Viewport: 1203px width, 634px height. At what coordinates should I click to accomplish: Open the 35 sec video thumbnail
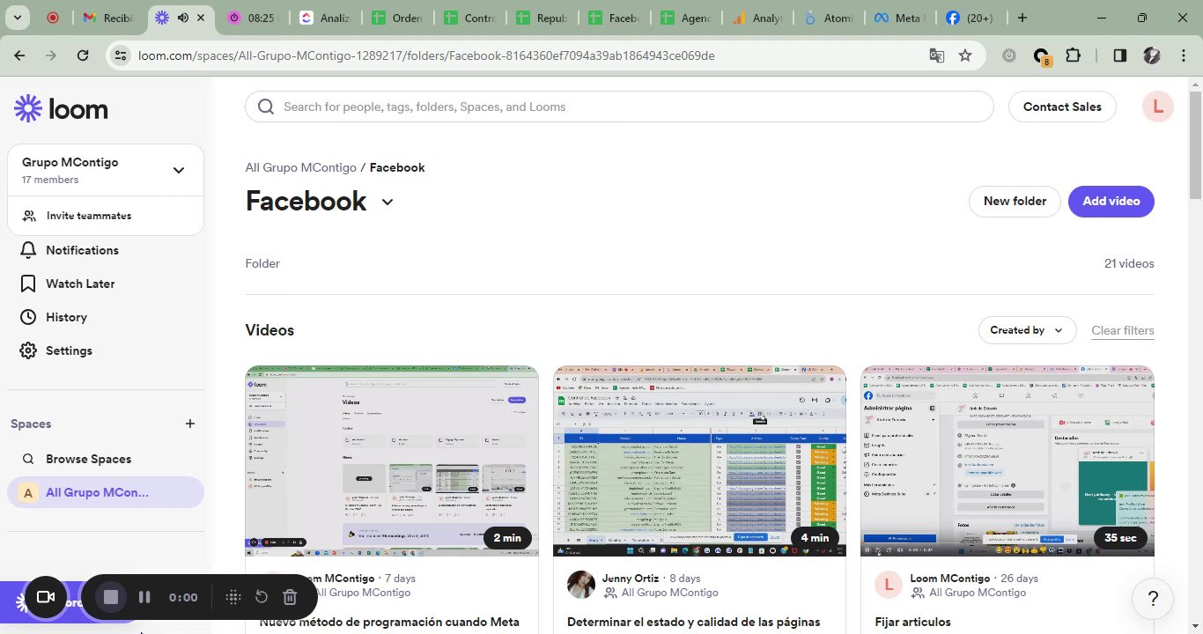(1007, 461)
